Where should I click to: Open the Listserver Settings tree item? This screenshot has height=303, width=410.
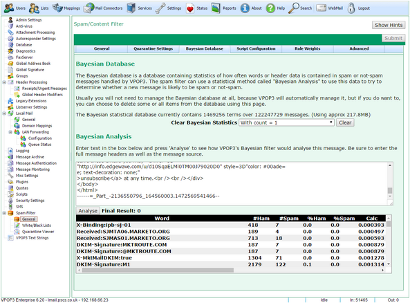click(x=31, y=107)
